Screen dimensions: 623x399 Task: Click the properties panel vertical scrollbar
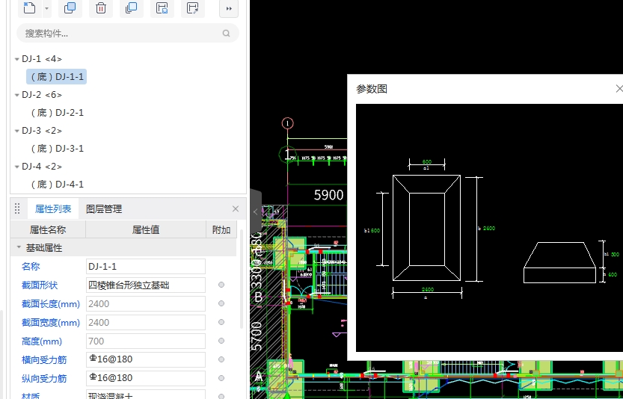[241, 278]
